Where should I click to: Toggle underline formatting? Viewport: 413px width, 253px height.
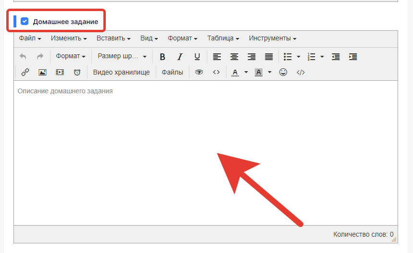coord(197,57)
